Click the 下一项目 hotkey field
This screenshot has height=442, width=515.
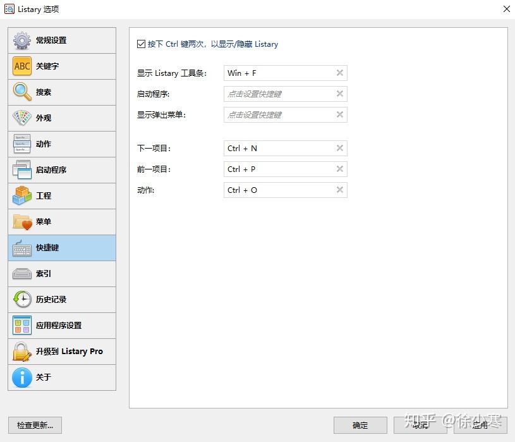click(x=286, y=148)
